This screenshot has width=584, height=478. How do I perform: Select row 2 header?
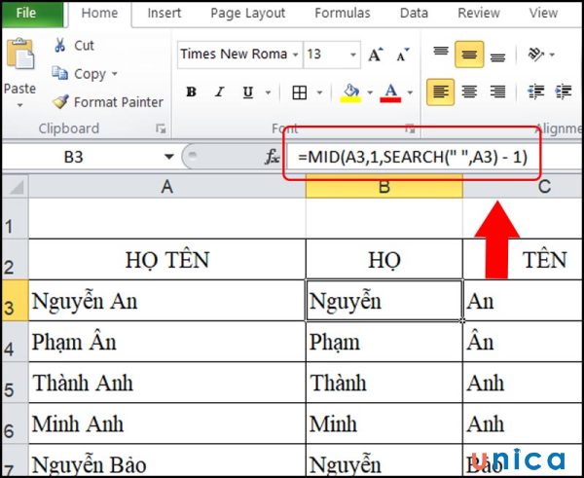(15, 259)
